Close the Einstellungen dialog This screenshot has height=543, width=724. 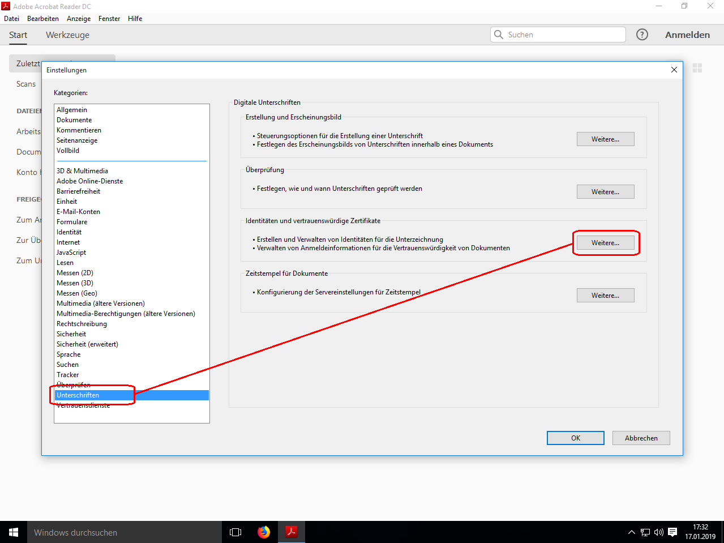674,70
